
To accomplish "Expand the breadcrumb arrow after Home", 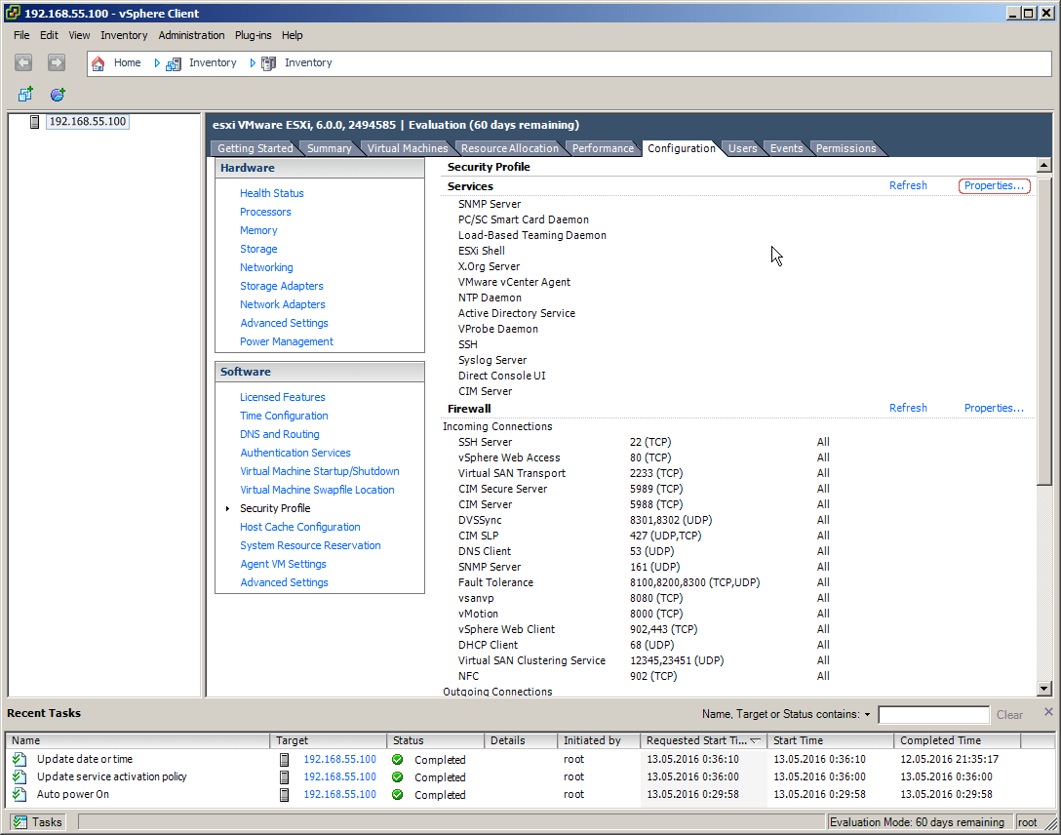I will (x=157, y=62).
